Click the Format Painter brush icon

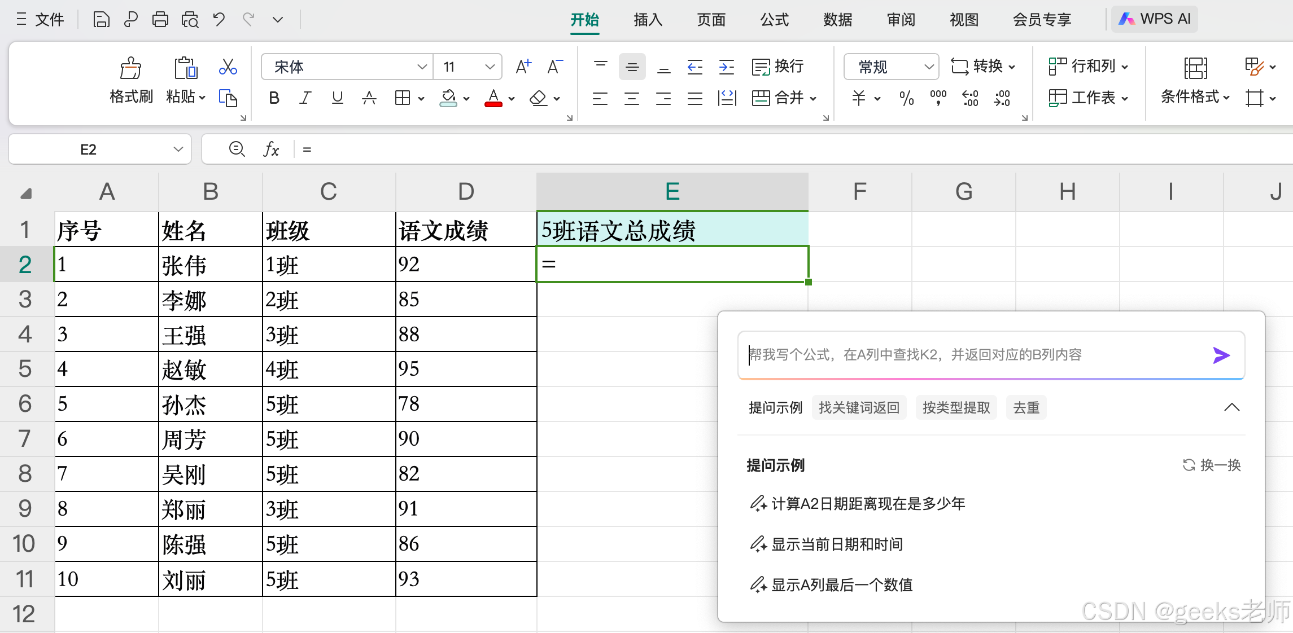130,68
